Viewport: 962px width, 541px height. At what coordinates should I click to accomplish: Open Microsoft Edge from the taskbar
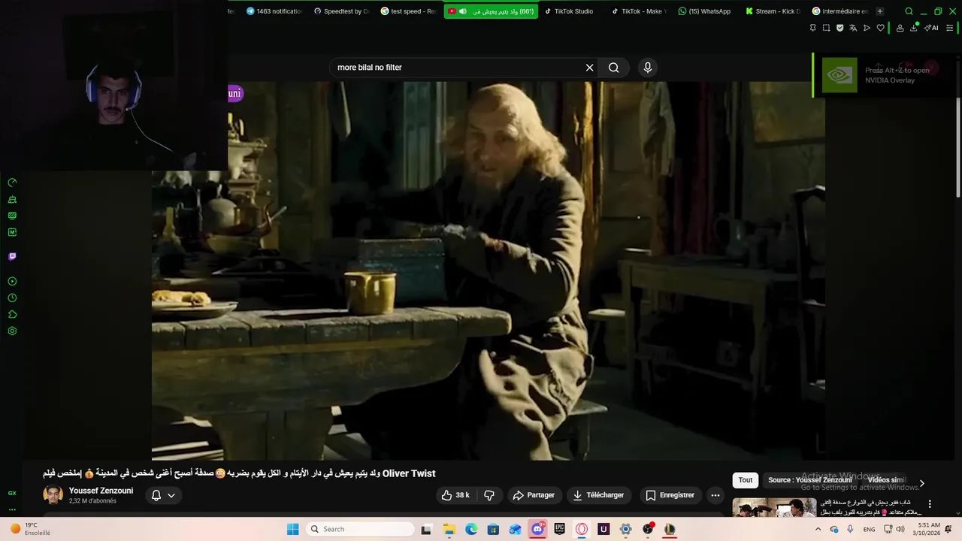point(471,529)
